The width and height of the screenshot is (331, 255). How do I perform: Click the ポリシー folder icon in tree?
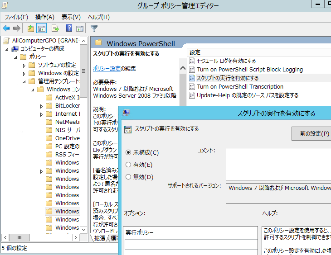click(23, 57)
